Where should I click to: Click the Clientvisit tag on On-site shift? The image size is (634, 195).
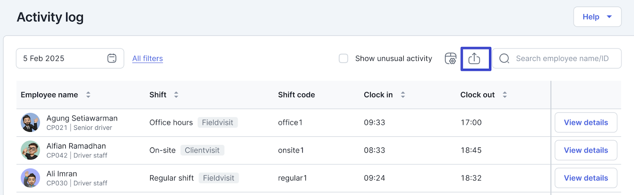[x=202, y=150]
